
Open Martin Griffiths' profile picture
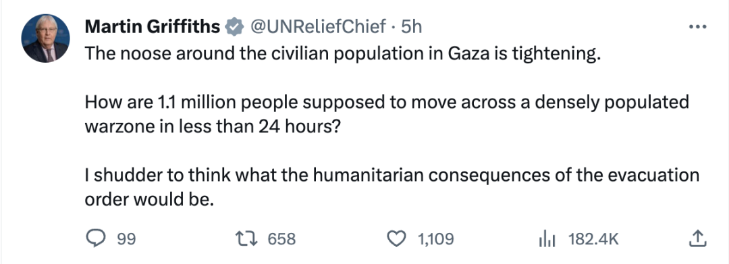click(46, 38)
